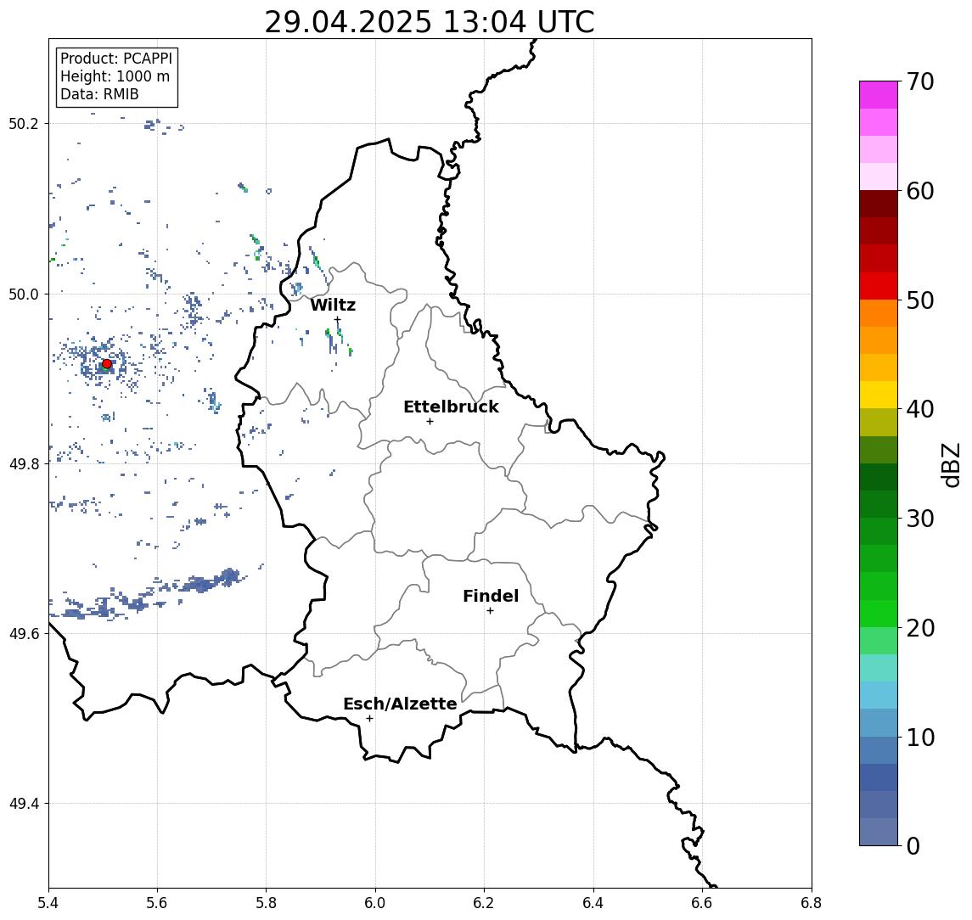
Task: Click the elongated blue echo band near 49.65°N
Action: pyautogui.click(x=149, y=595)
